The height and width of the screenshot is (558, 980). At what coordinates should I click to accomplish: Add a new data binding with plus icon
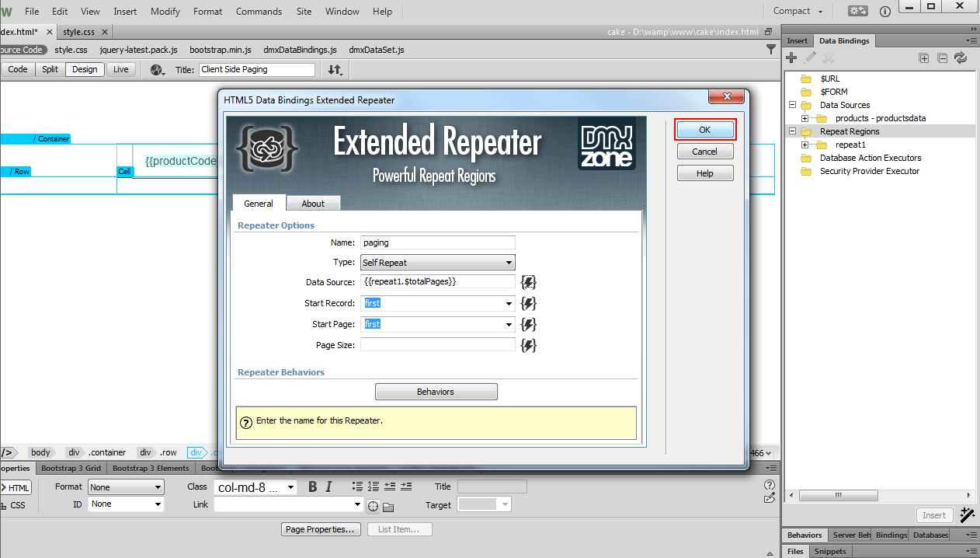(791, 58)
